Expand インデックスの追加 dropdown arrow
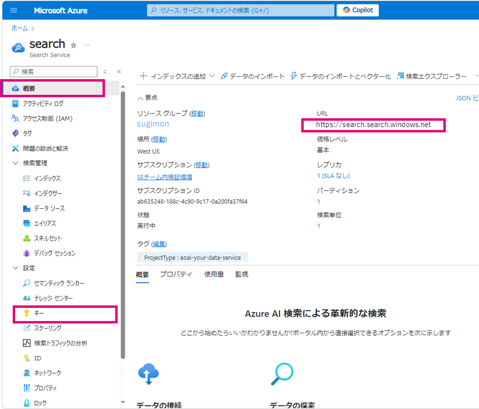Viewport: 479px width, 409px height. click(x=212, y=76)
